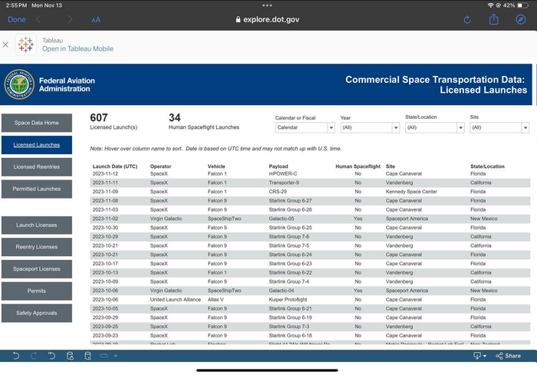Viewport: 537px width, 375px height.
Task: Tap Open in Tableau Mobile link
Action: coord(77,49)
